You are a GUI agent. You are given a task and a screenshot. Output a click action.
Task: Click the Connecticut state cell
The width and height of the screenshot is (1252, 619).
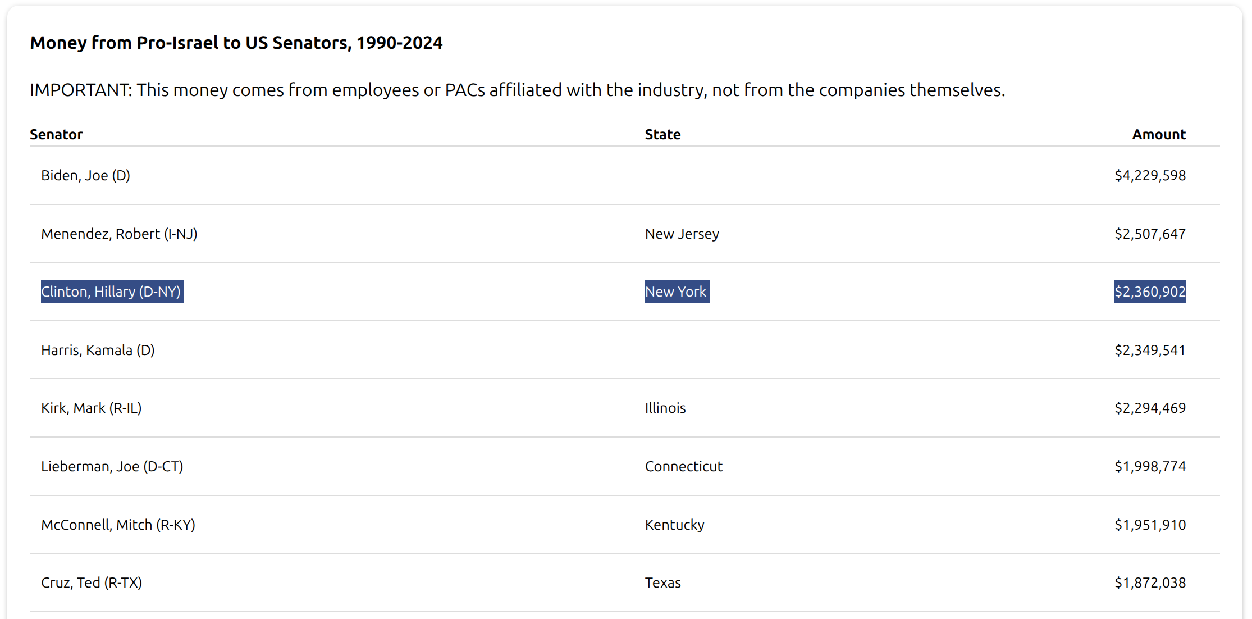(x=683, y=466)
